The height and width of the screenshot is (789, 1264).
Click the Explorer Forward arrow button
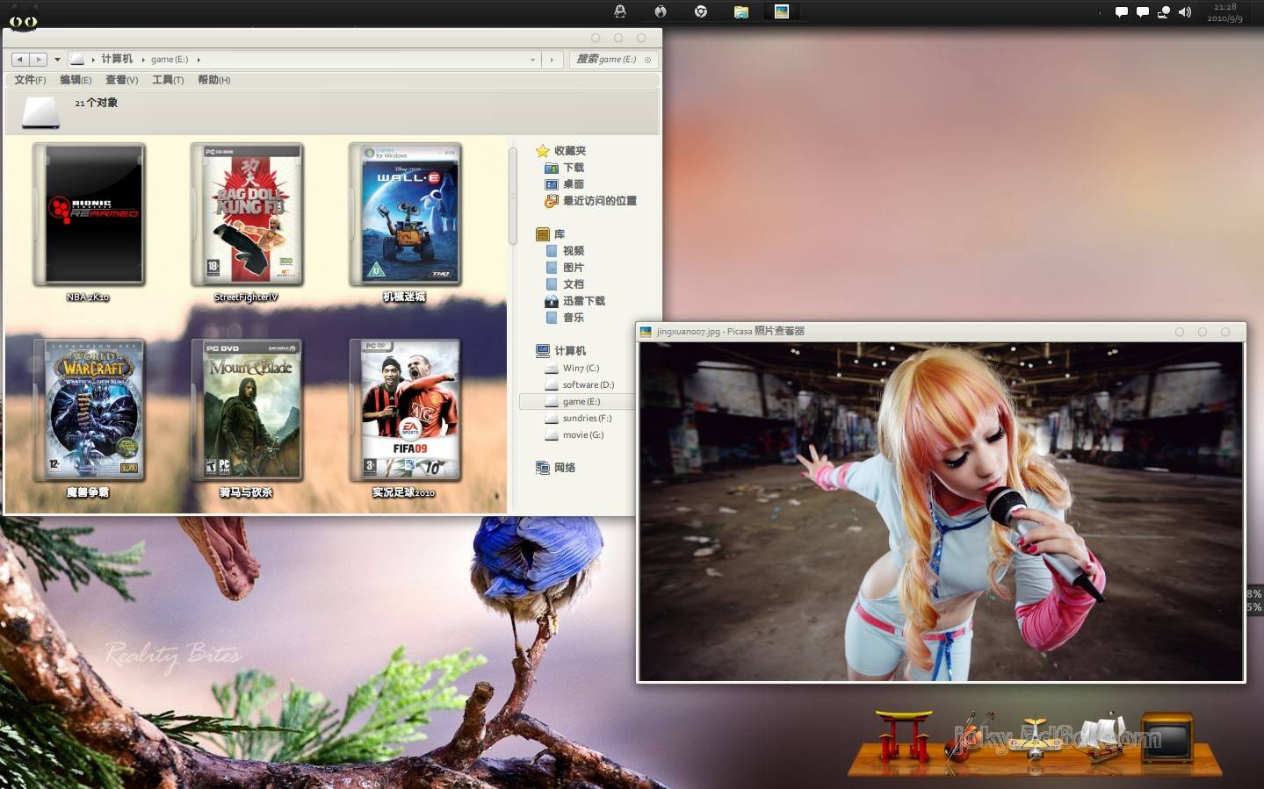click(x=38, y=60)
